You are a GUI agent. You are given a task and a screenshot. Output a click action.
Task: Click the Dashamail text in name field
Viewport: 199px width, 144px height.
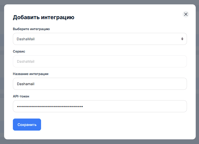[26, 84]
